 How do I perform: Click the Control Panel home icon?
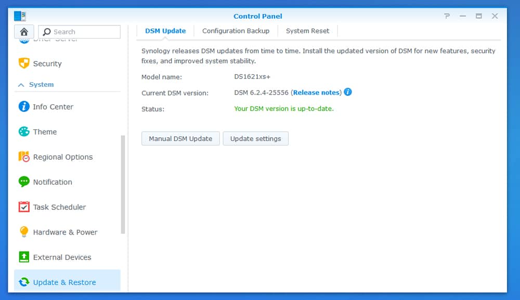(24, 32)
